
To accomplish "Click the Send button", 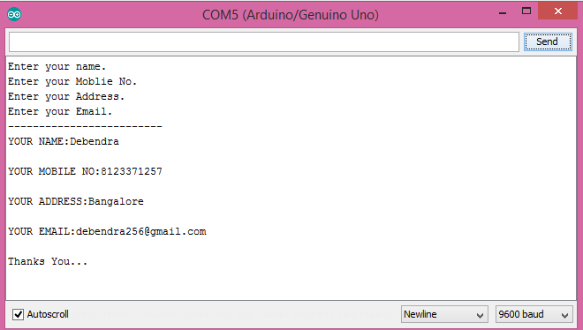I will pyautogui.click(x=548, y=41).
